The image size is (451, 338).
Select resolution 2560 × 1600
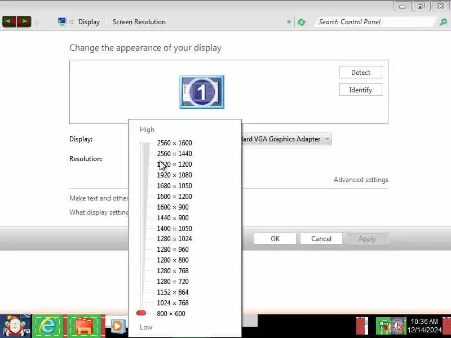pos(174,143)
